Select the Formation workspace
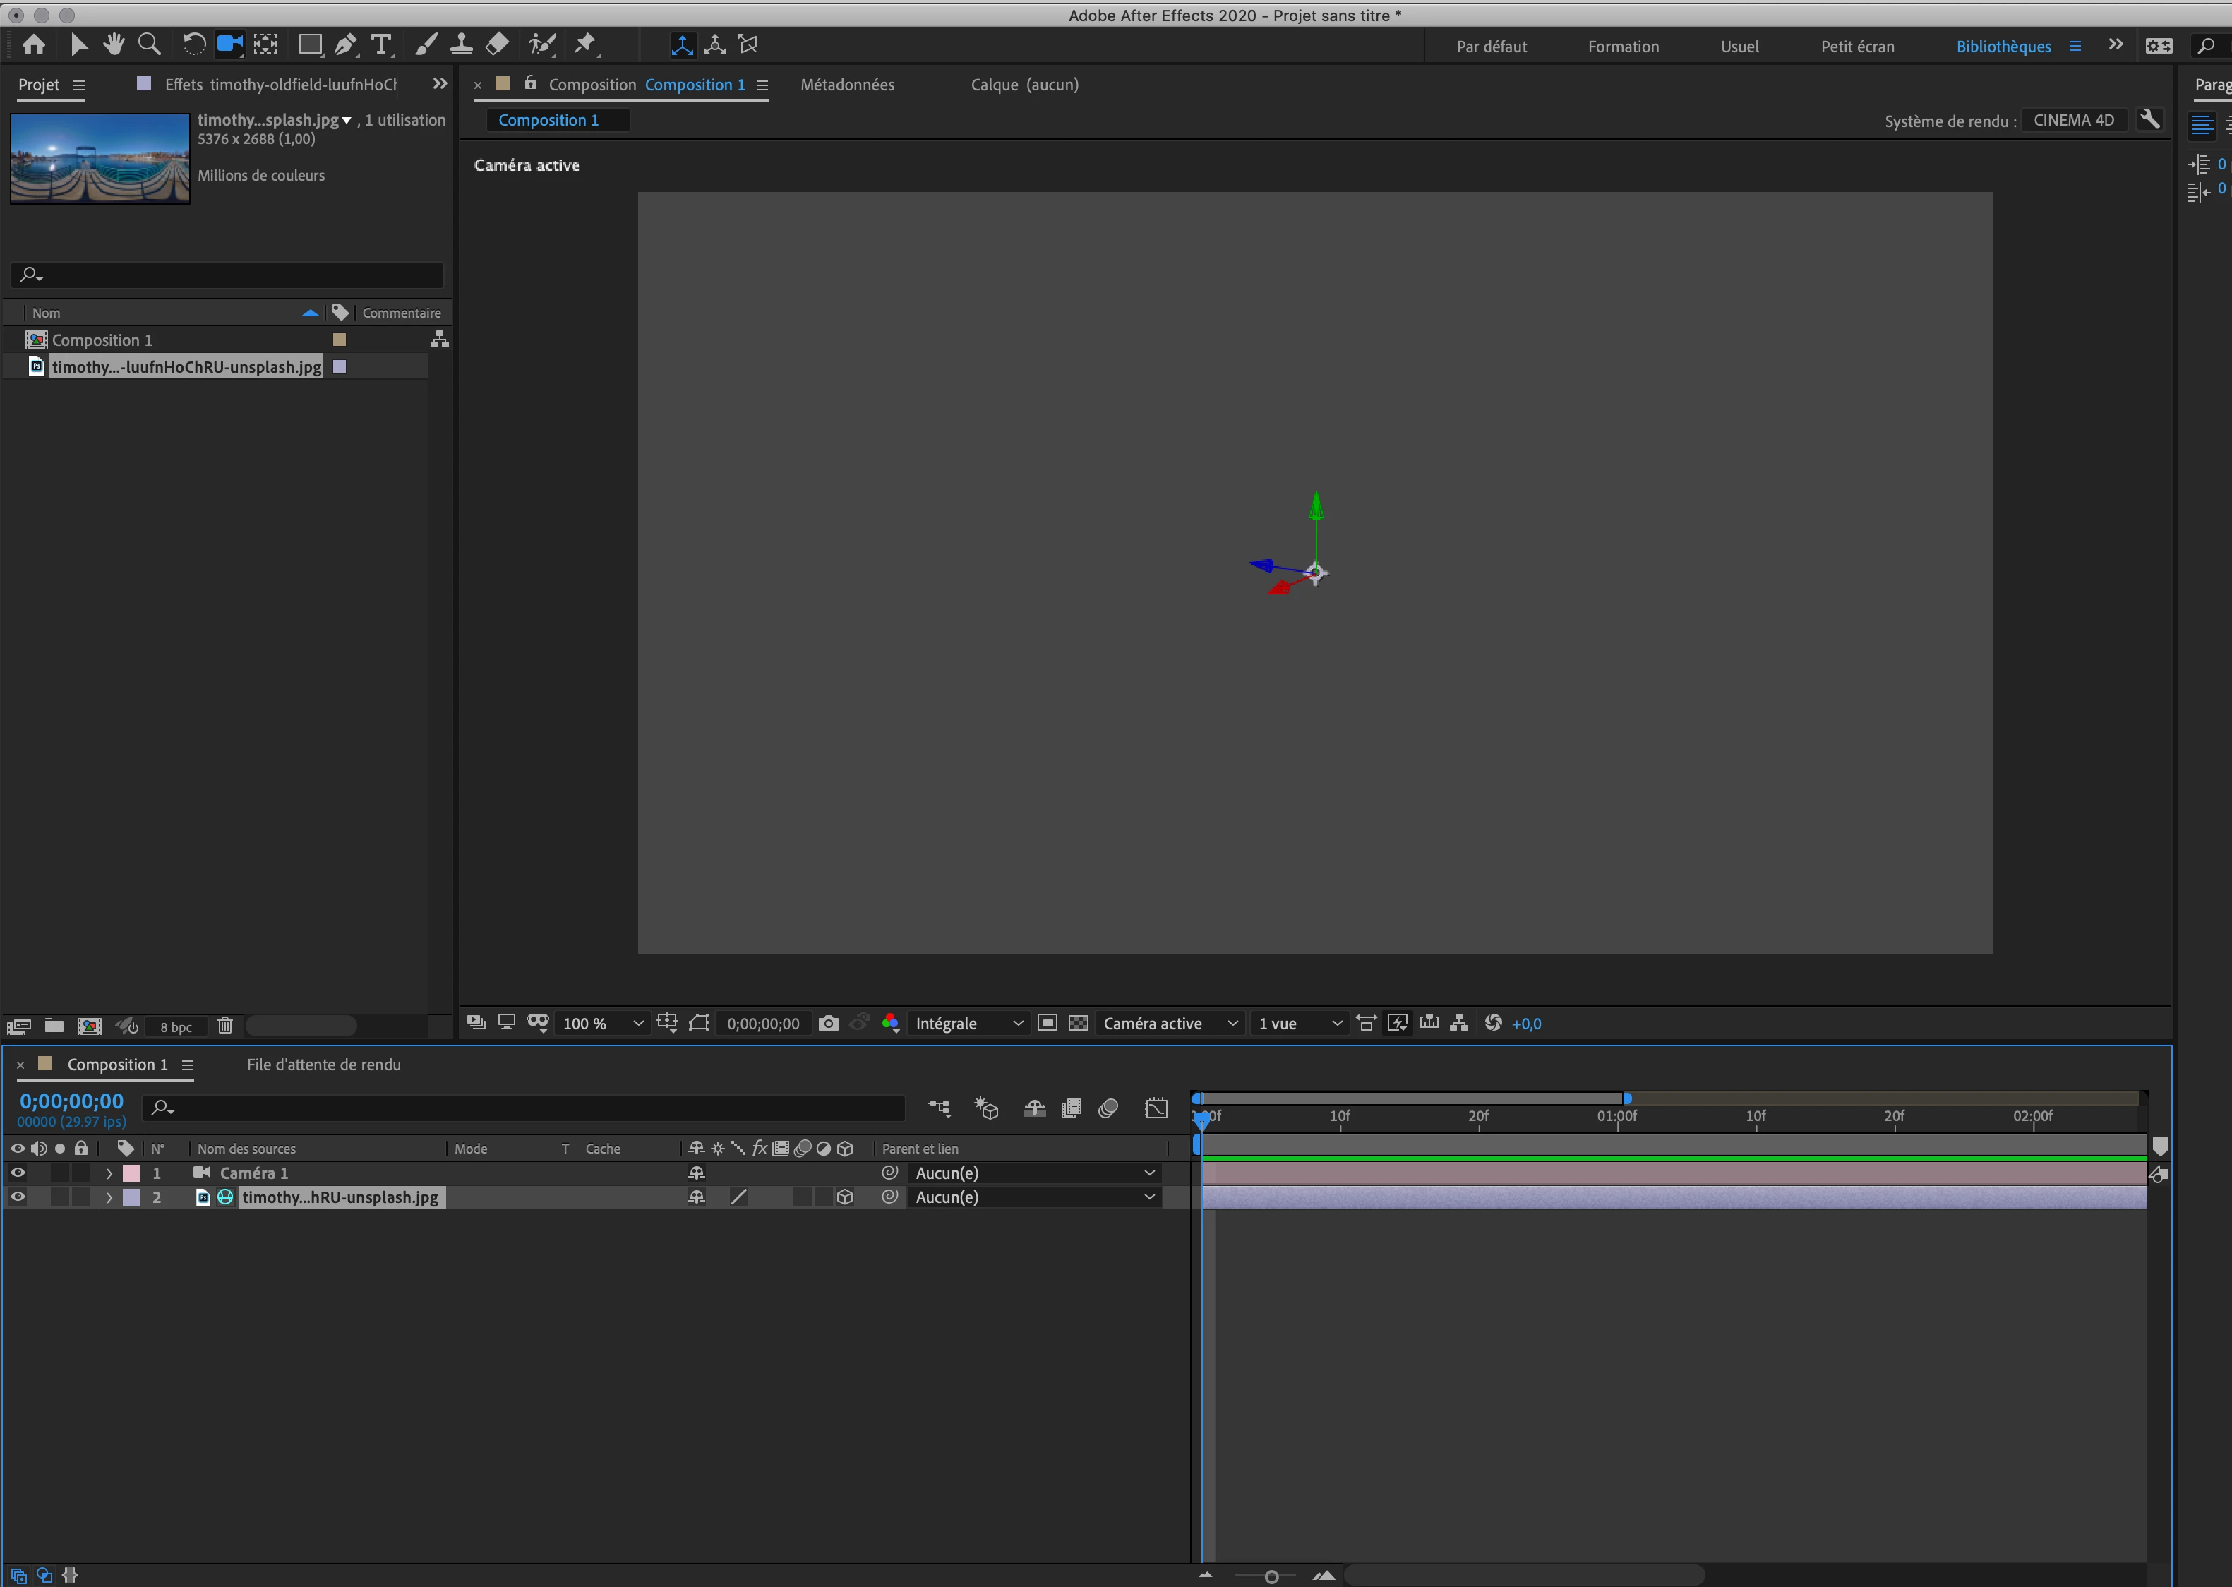Viewport: 2232px width, 1587px height. coord(1622,46)
